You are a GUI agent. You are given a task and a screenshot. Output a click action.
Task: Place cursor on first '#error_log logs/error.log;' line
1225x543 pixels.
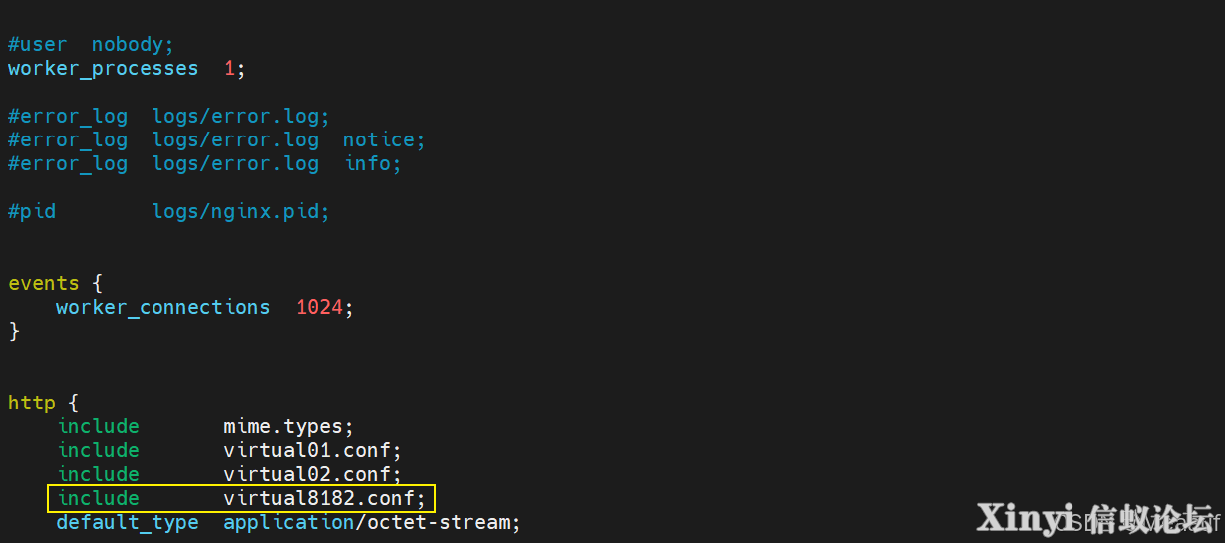click(x=168, y=117)
